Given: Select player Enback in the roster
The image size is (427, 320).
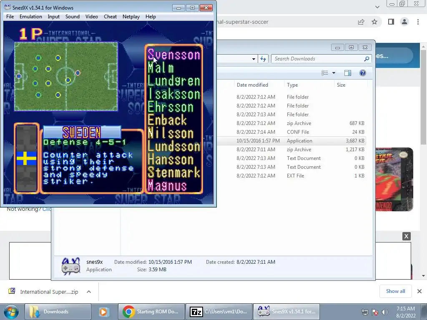Looking at the screenshot, I should pos(167,120).
